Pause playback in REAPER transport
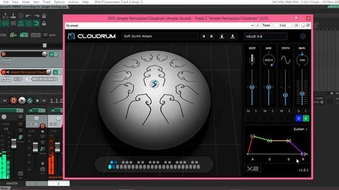The height and width of the screenshot is (190, 339). (x=44, y=101)
